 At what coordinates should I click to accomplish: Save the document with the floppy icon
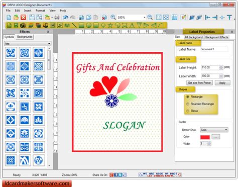tap(32, 17)
